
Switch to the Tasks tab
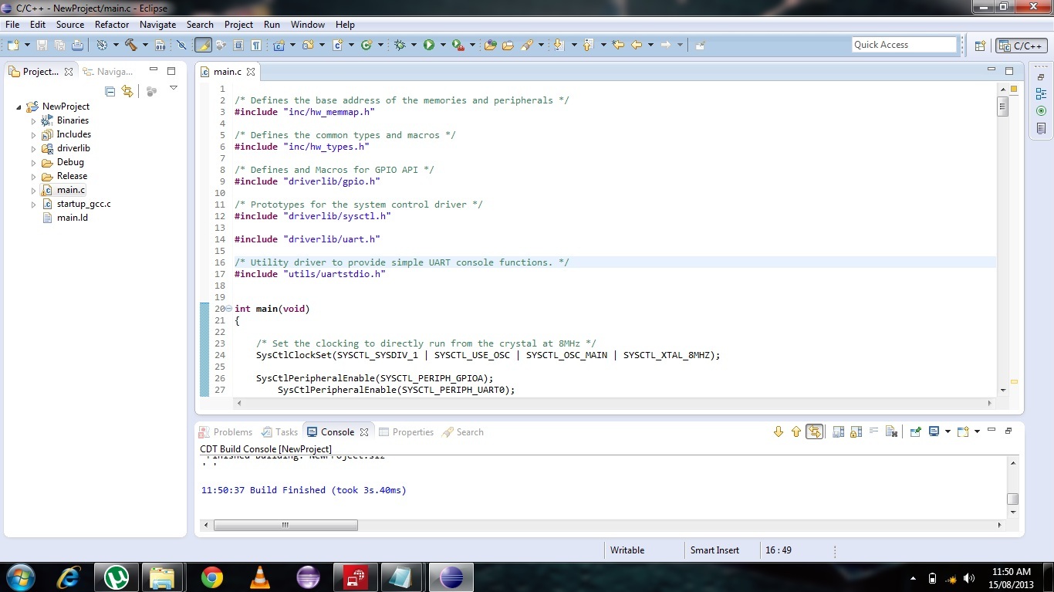coord(279,432)
